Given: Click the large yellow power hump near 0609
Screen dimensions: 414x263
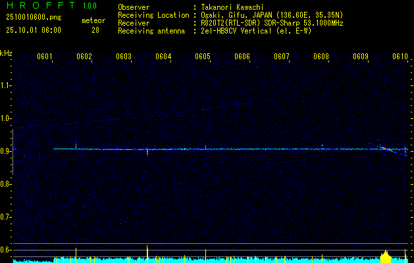Looking at the screenshot, I should [x=386, y=256].
